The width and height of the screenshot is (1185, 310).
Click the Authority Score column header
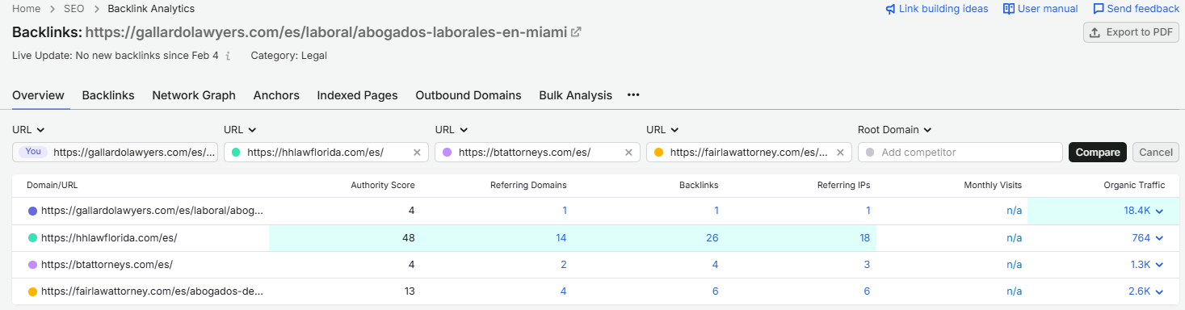point(383,185)
